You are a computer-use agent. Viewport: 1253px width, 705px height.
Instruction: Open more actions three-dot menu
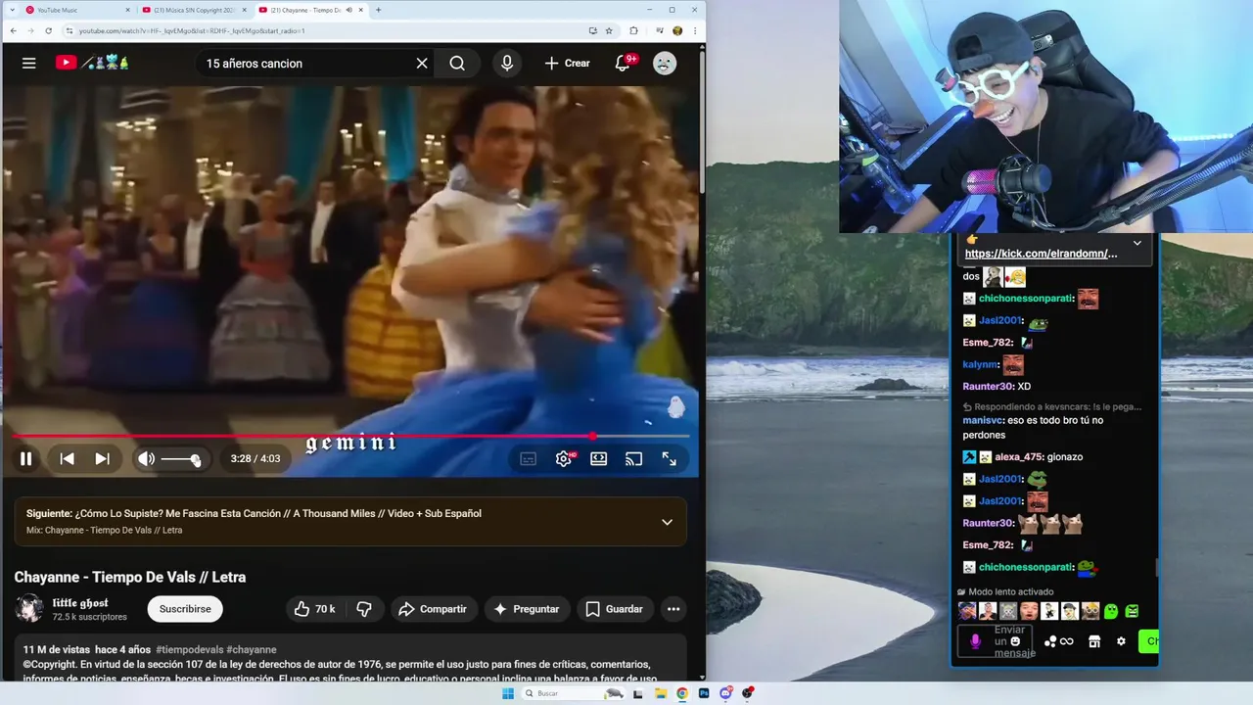point(673,609)
